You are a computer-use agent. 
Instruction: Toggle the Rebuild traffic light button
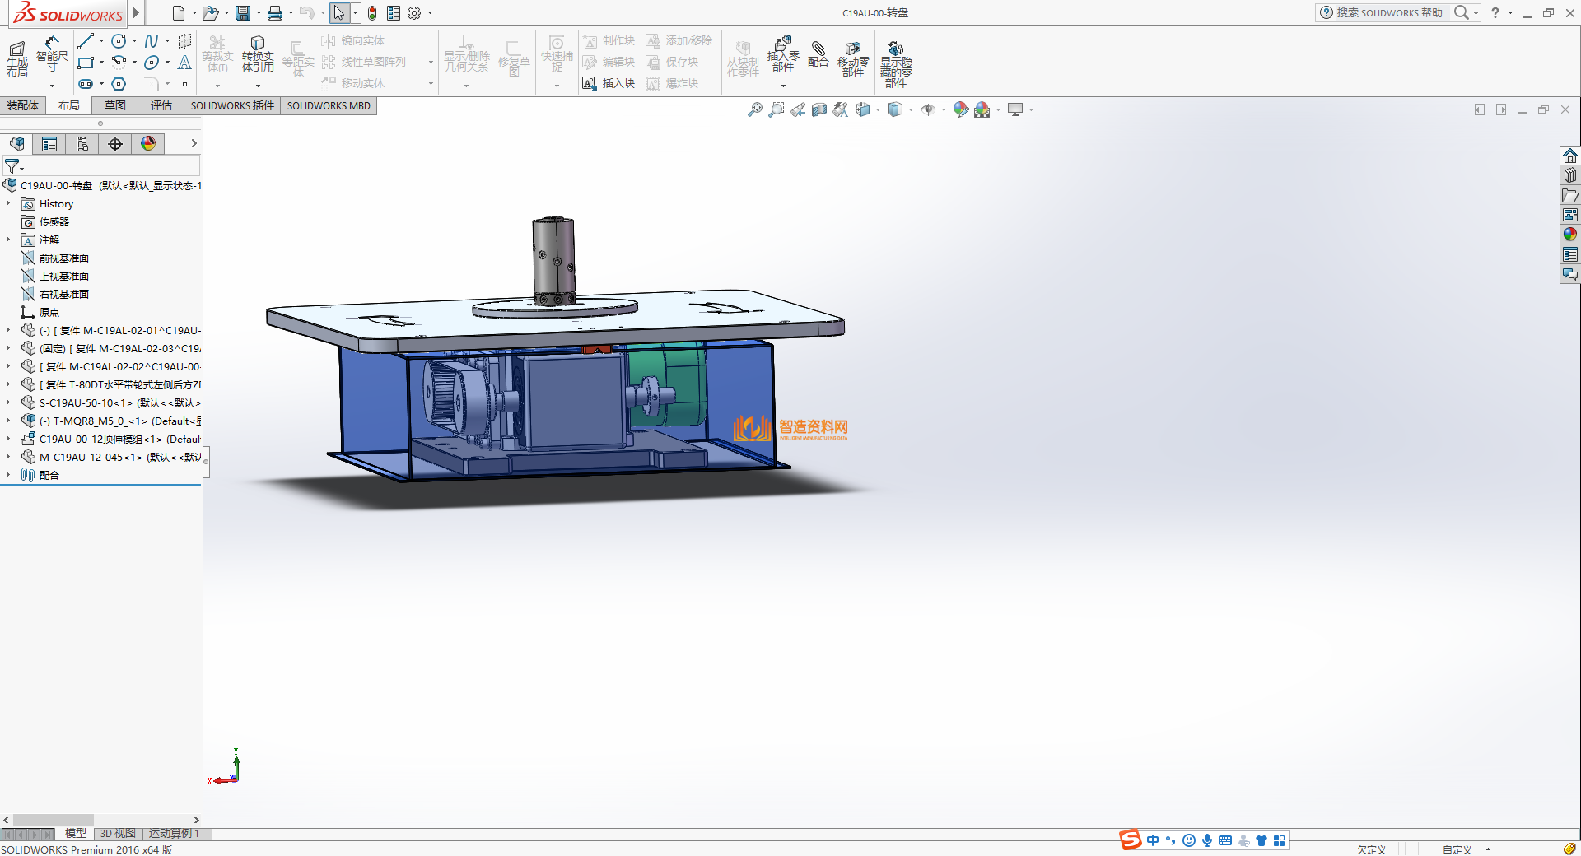tap(372, 13)
